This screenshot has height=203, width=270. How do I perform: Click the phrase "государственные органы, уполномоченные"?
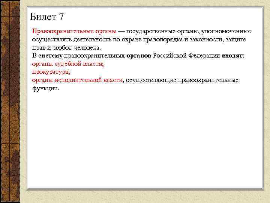click(189, 32)
